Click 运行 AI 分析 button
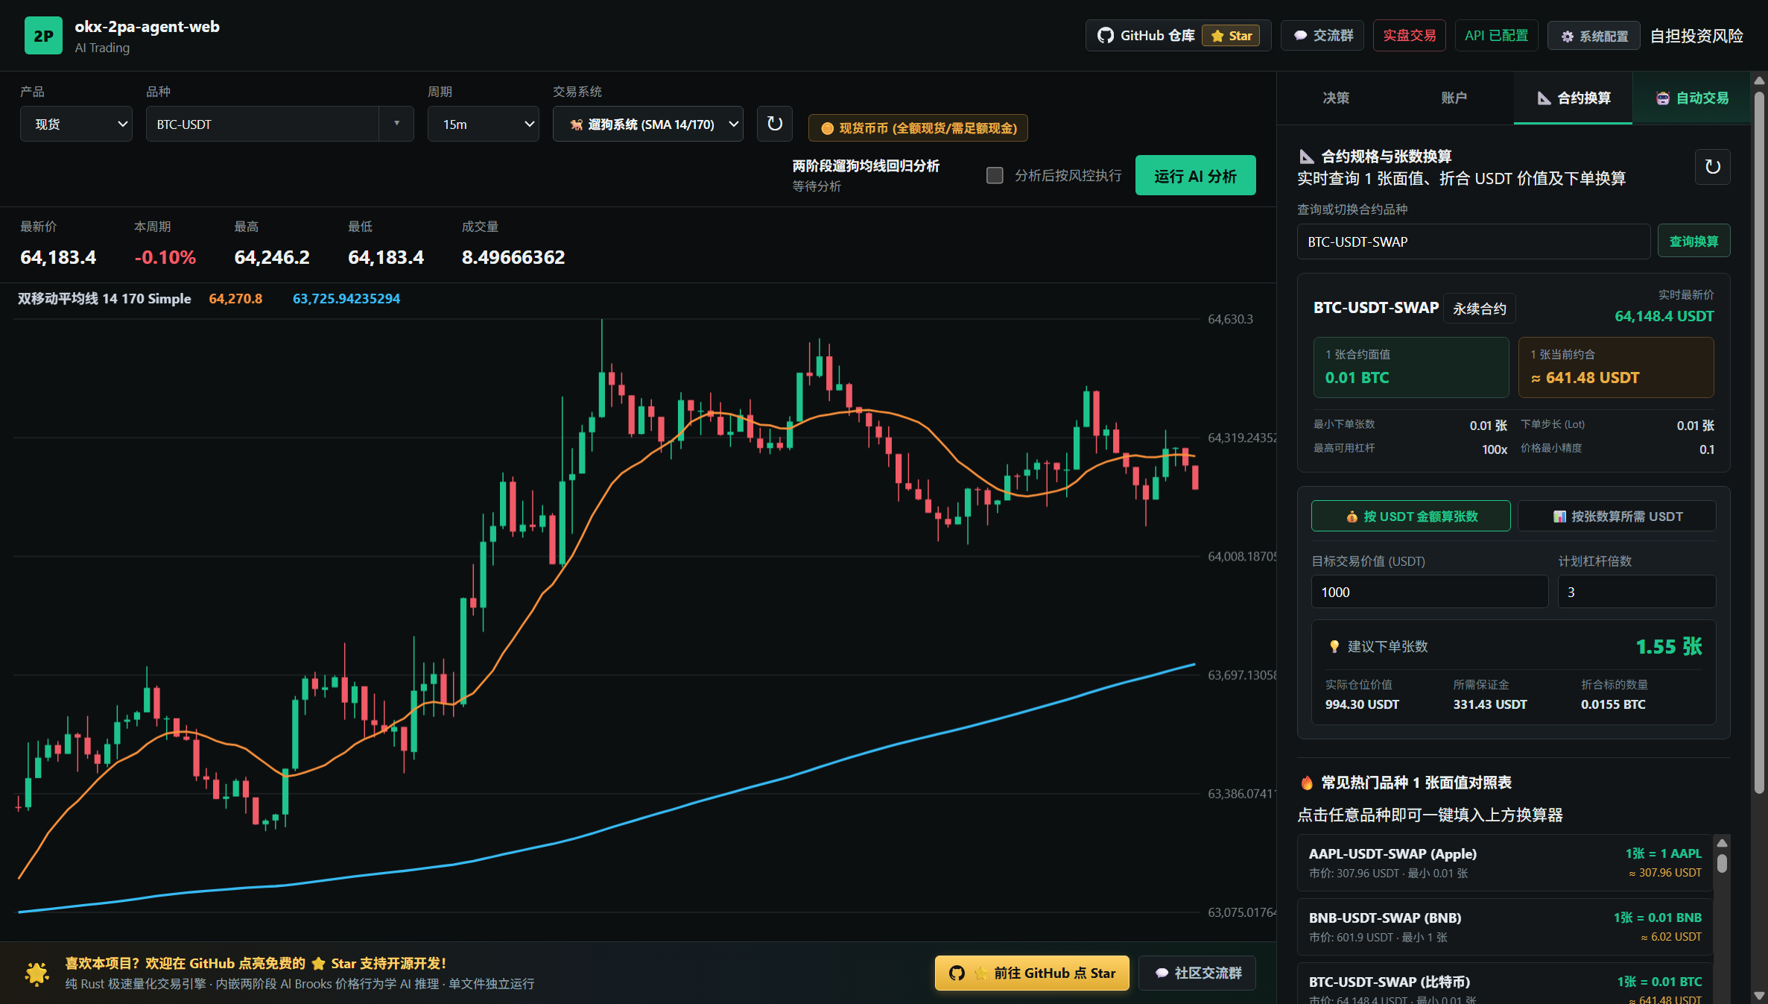The width and height of the screenshot is (1768, 1004). tap(1195, 176)
